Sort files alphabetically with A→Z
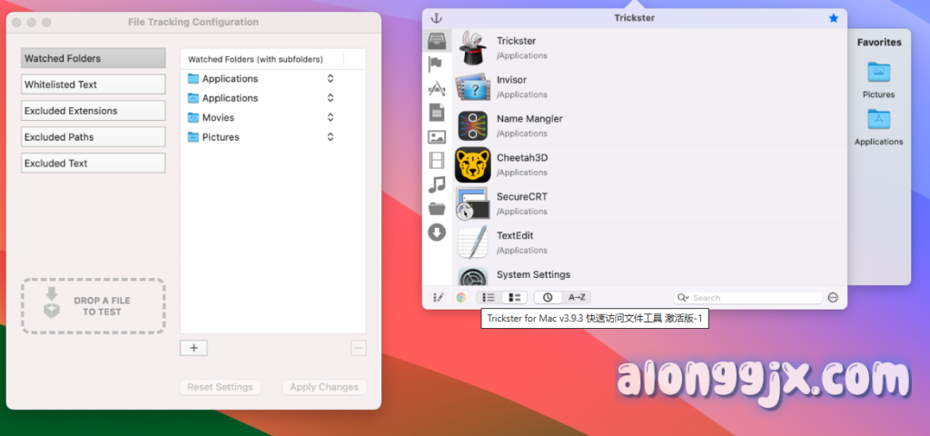The height and width of the screenshot is (436, 930). point(576,297)
